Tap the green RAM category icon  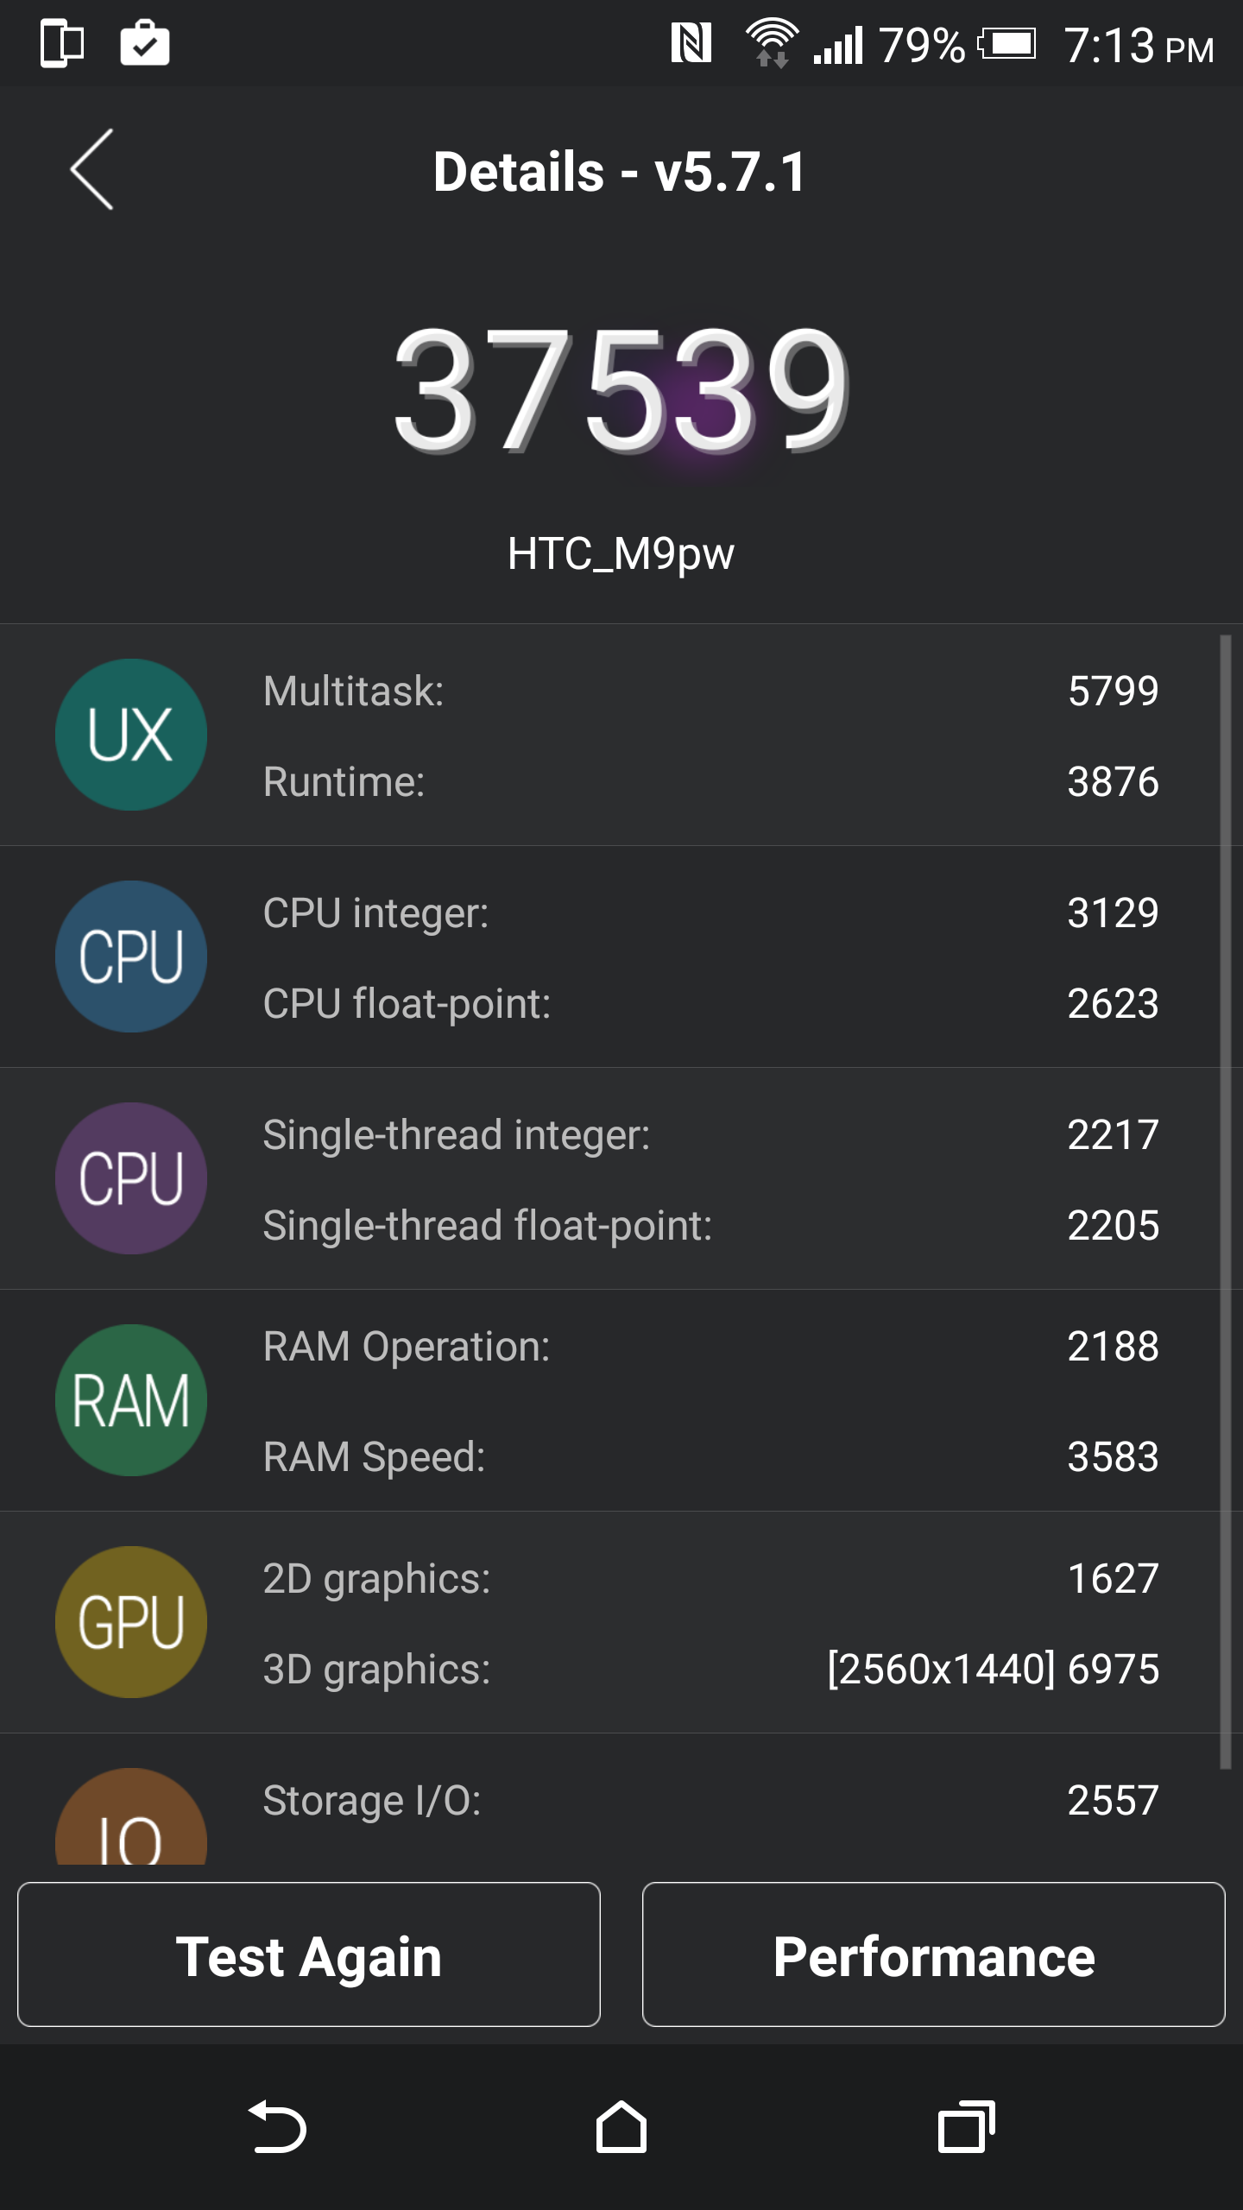click(x=131, y=1400)
